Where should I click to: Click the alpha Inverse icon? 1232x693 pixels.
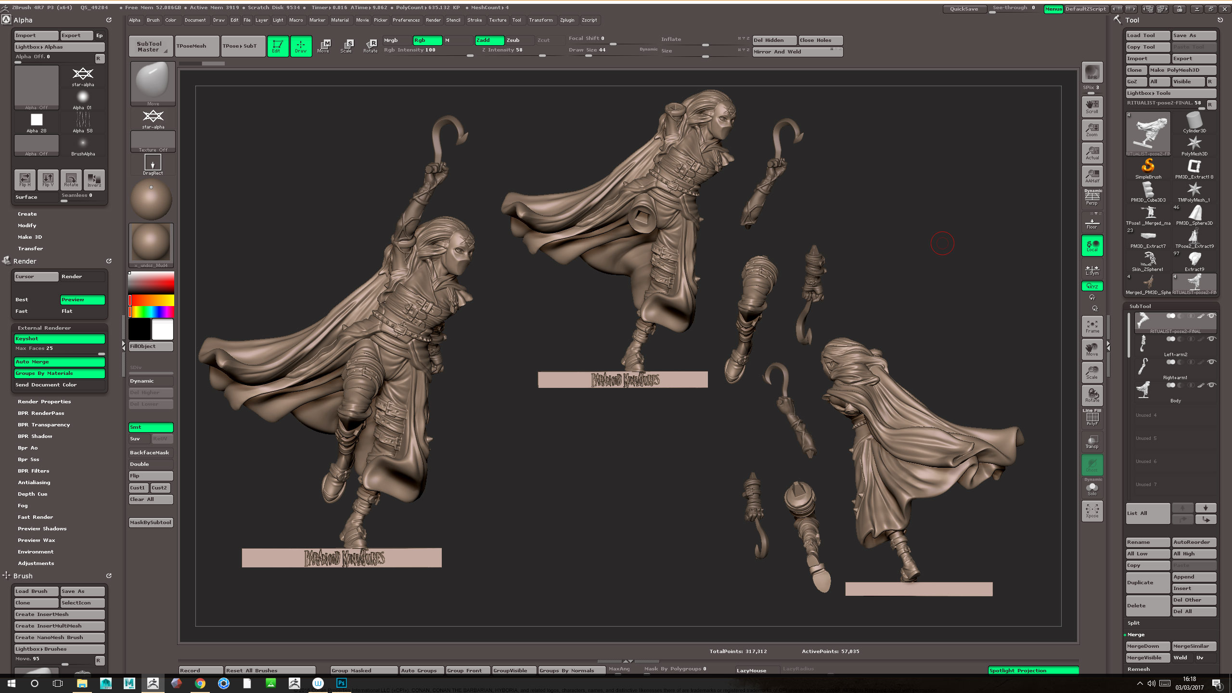(x=94, y=180)
